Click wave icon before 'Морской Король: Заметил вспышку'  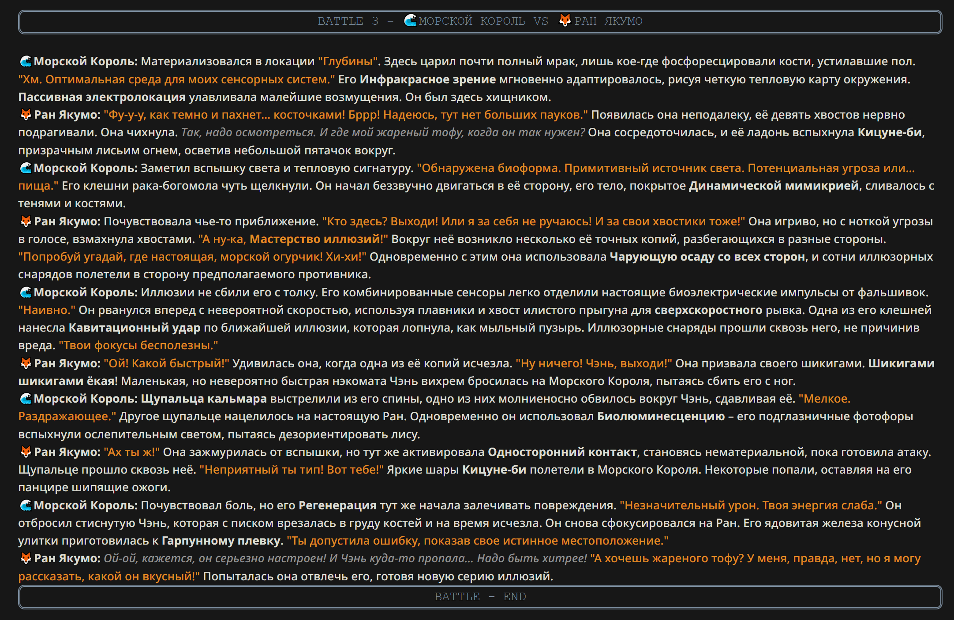(26, 168)
